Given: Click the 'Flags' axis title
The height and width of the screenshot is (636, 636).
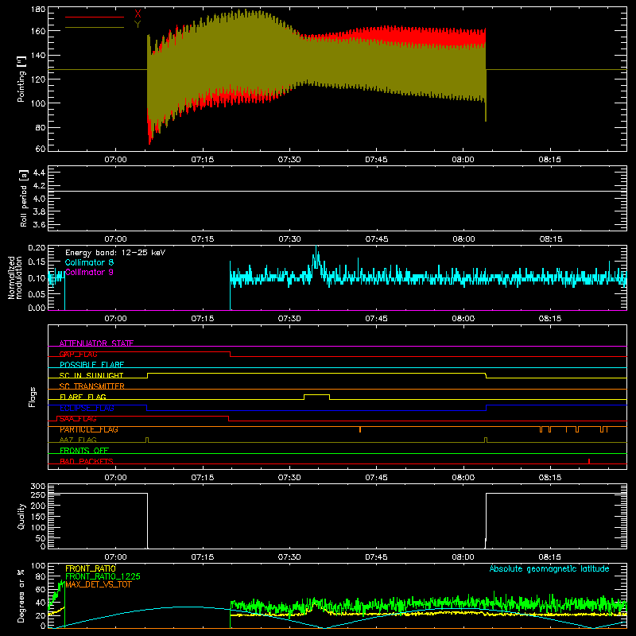Looking at the screenshot, I should pyautogui.click(x=32, y=397).
